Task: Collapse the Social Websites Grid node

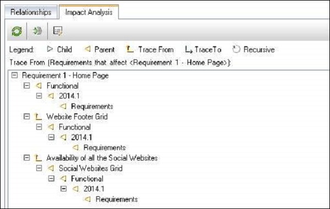Action: 39,168
